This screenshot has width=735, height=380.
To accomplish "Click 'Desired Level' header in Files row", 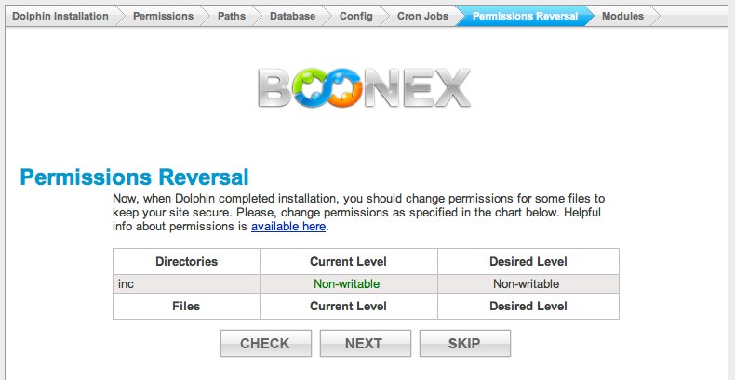I will pyautogui.click(x=528, y=307).
